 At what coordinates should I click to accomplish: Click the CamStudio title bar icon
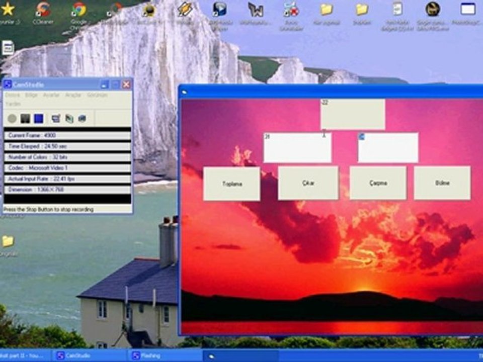click(x=8, y=84)
